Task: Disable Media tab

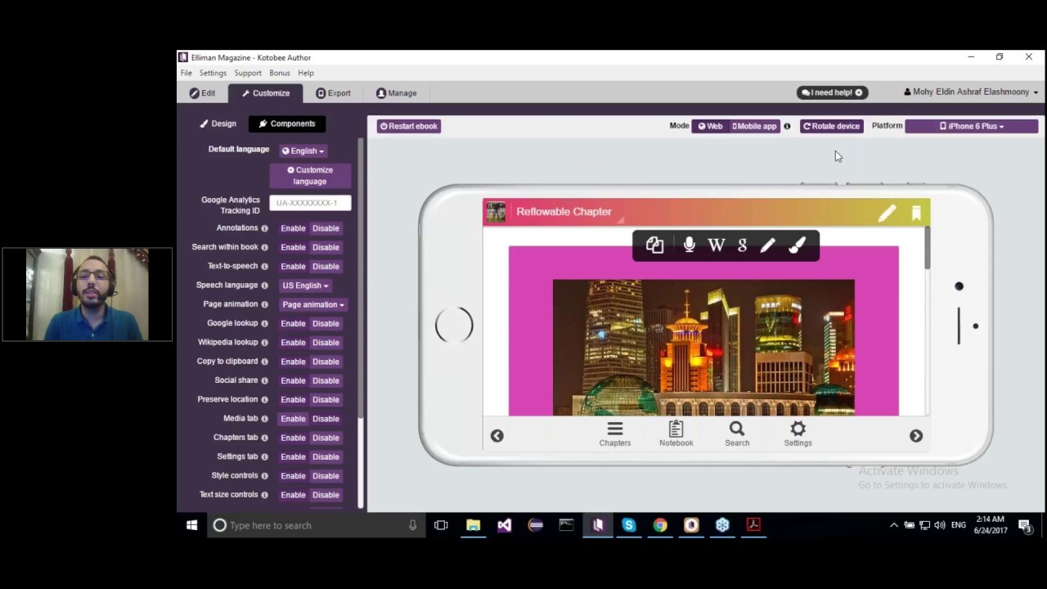Action: tap(326, 418)
